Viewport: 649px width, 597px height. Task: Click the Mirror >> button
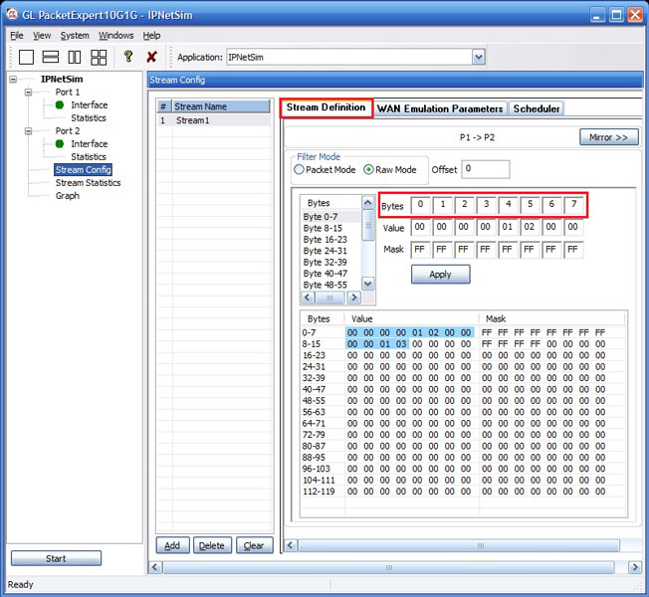[x=609, y=137]
